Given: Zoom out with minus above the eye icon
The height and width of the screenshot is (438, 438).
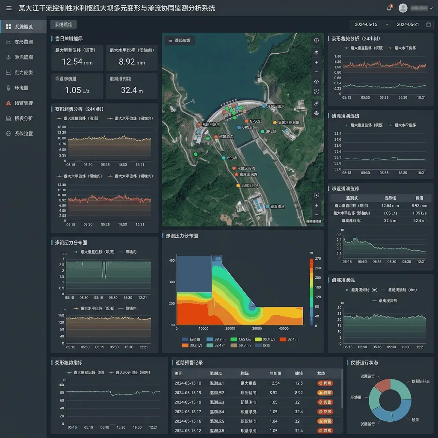Looking at the screenshot, I should tap(316, 72).
